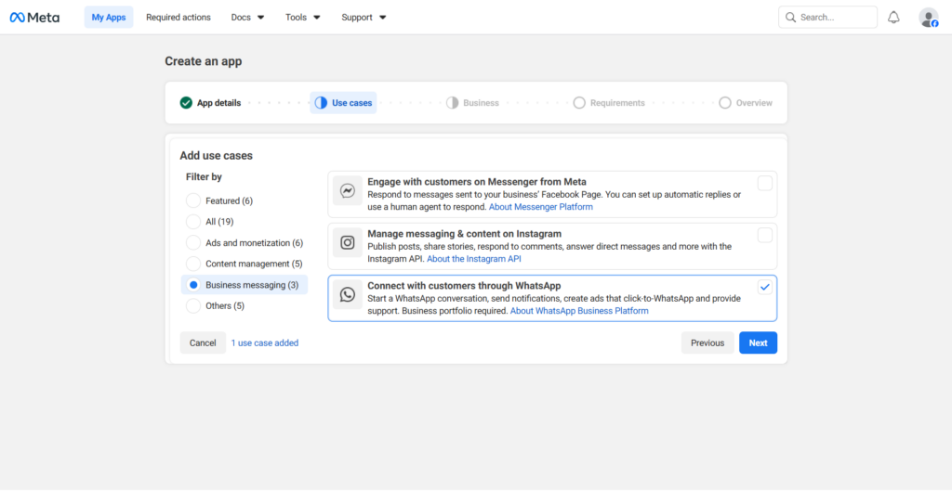The height and width of the screenshot is (491, 952).
Task: Click the WhatsApp use case icon
Action: (x=348, y=294)
